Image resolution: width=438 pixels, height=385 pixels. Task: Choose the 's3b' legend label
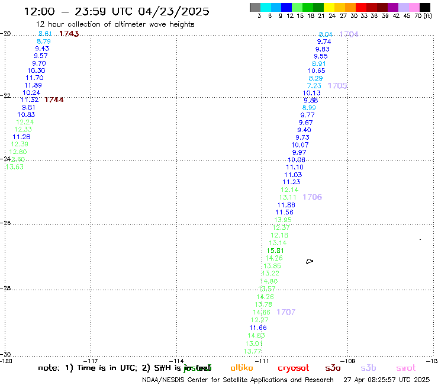point(368,368)
